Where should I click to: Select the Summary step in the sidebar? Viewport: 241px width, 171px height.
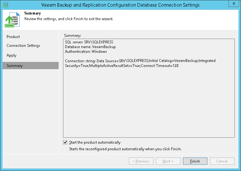pos(15,66)
